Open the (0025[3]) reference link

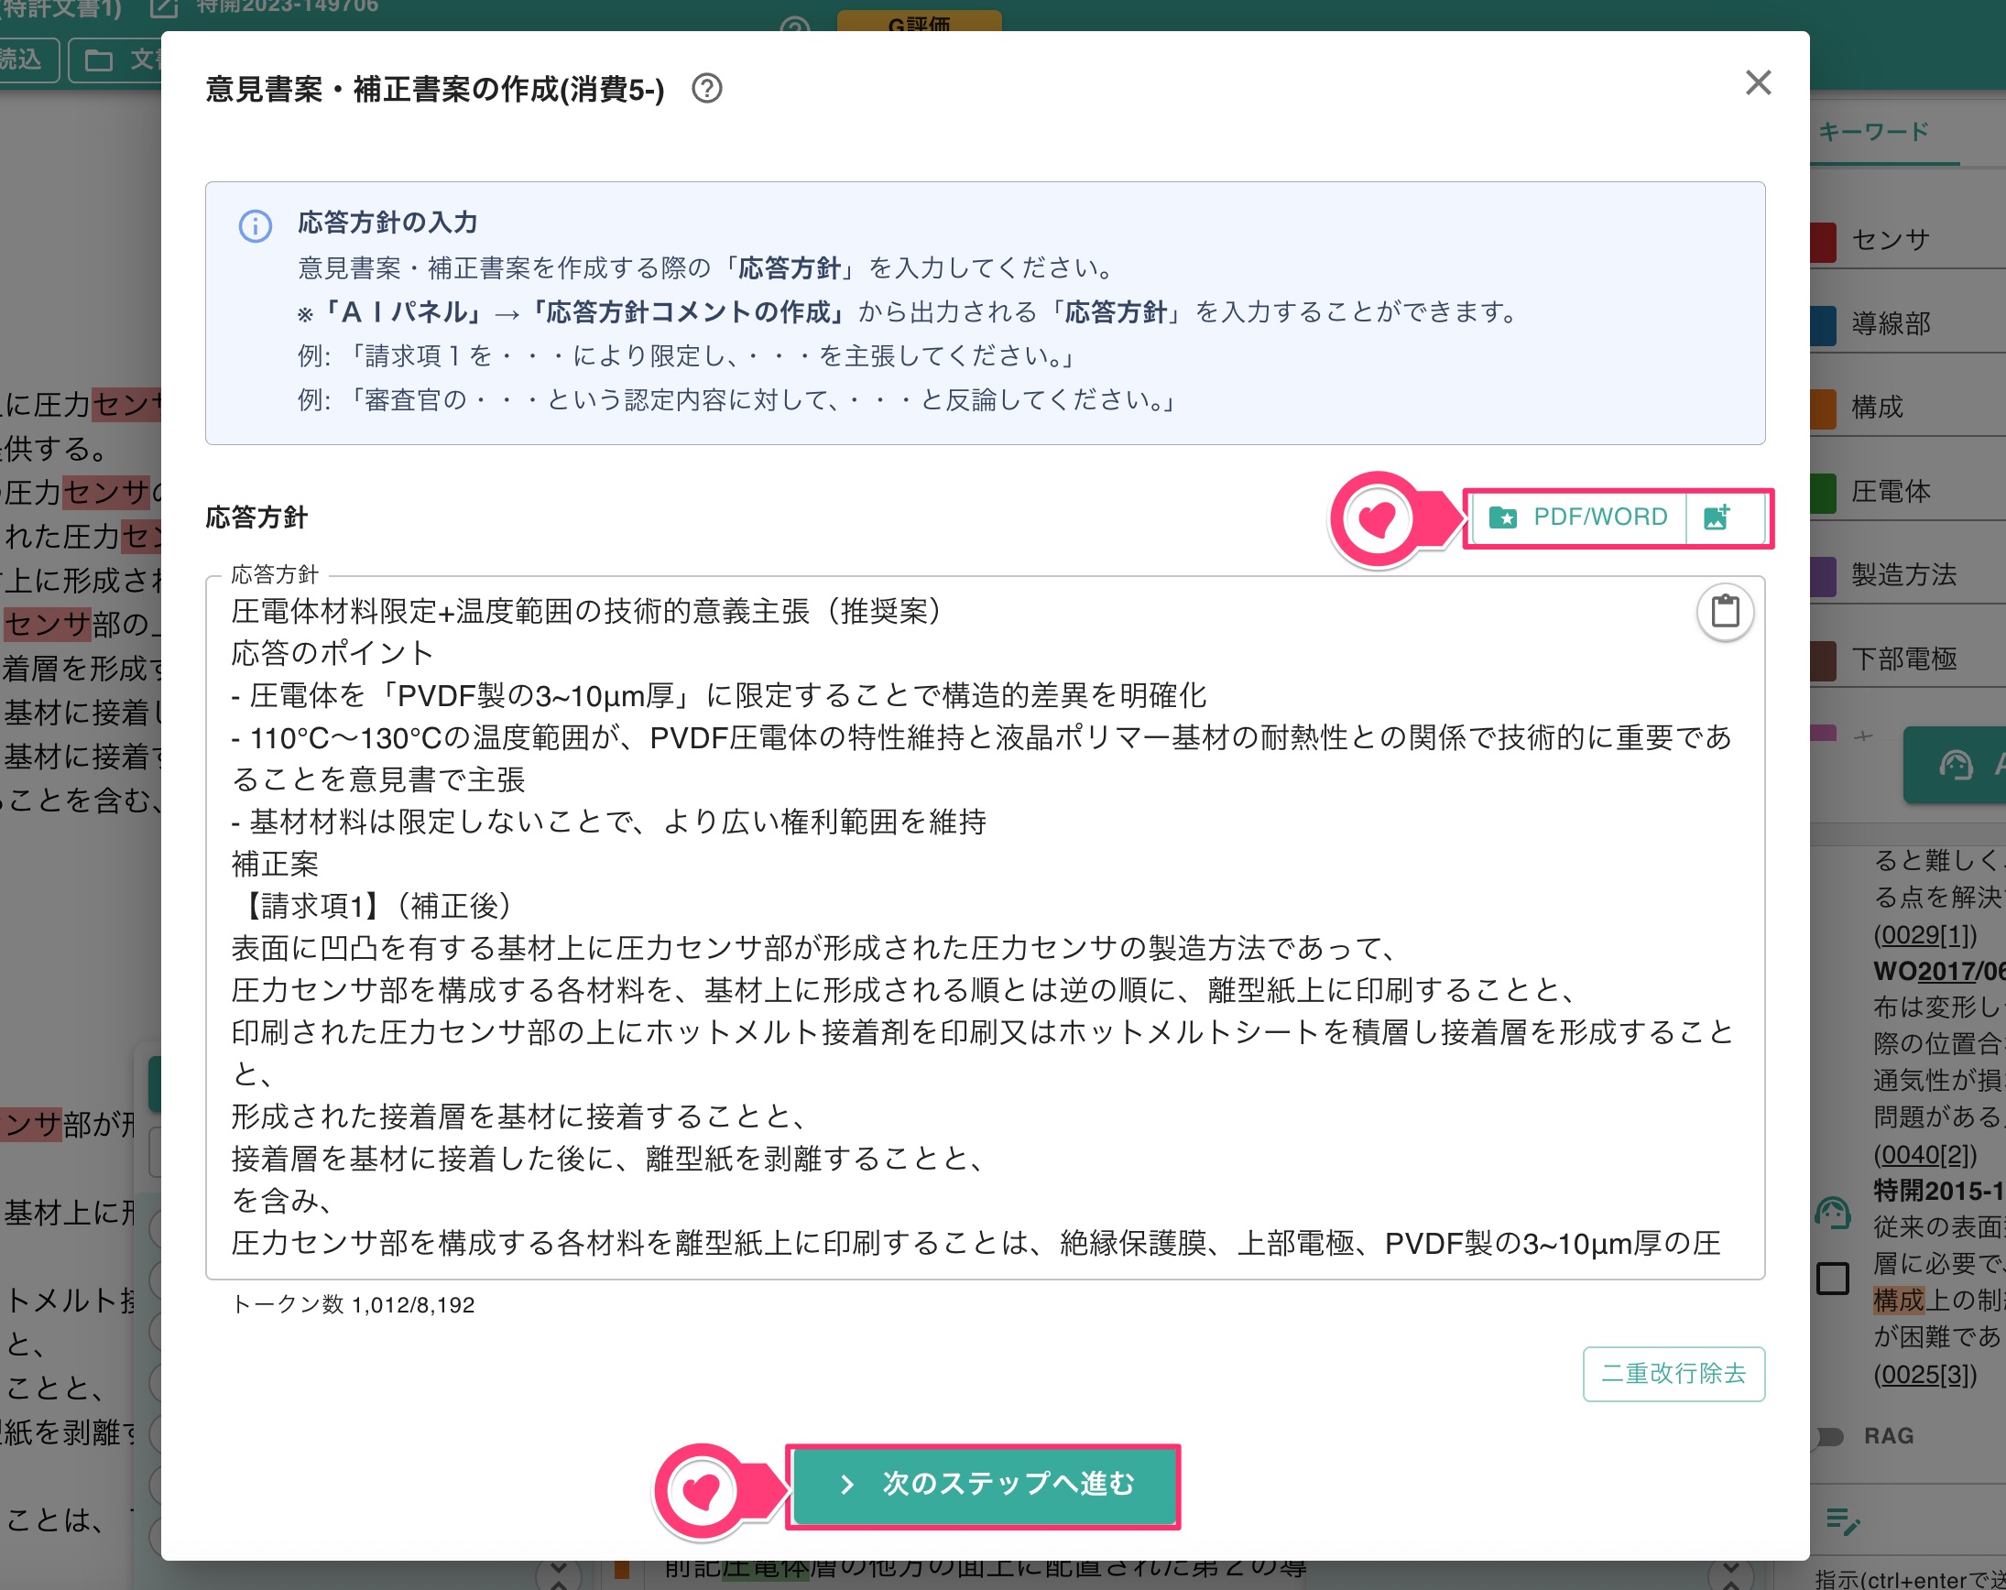coord(1924,1374)
